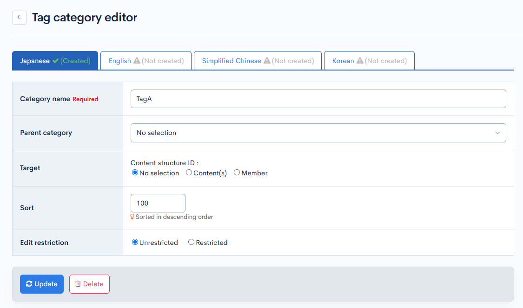Open the Parent category dropdown
The width and height of the screenshot is (523, 308).
(x=318, y=133)
